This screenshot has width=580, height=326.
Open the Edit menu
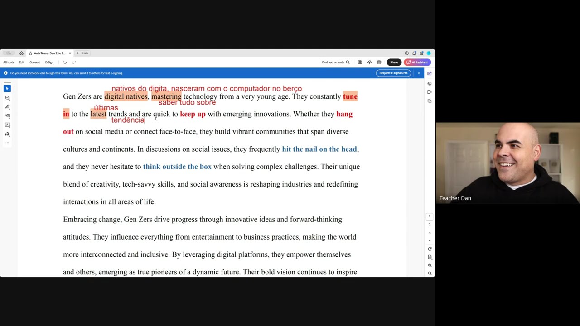click(x=21, y=62)
